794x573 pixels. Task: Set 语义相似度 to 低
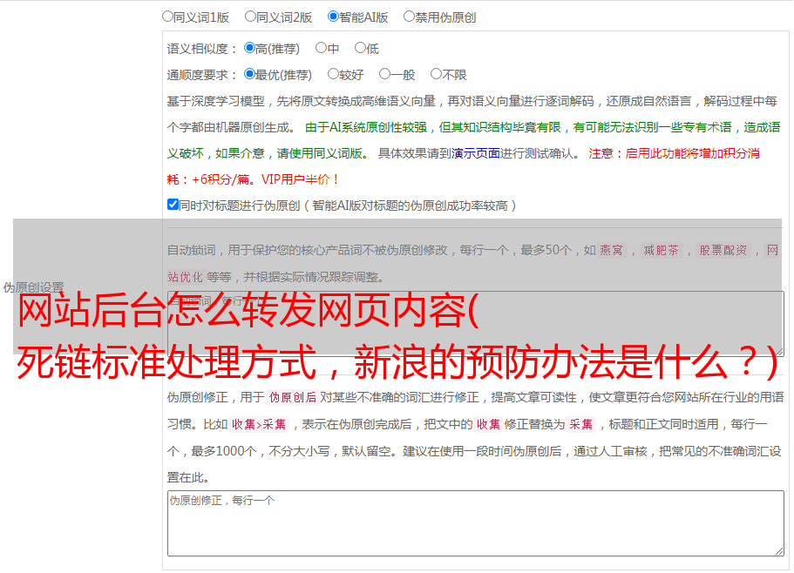(361, 48)
